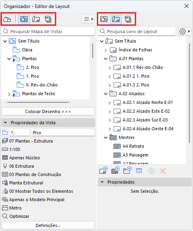Click the Planta Estrutural graphic override icon
The width and height of the screenshot is (193, 231).
[5, 183]
